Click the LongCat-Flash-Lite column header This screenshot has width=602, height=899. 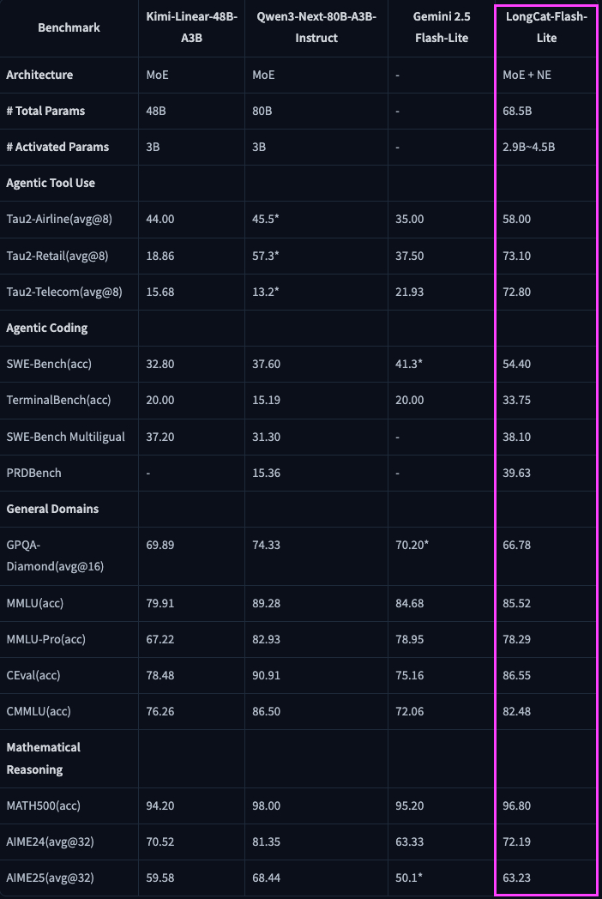point(544,27)
